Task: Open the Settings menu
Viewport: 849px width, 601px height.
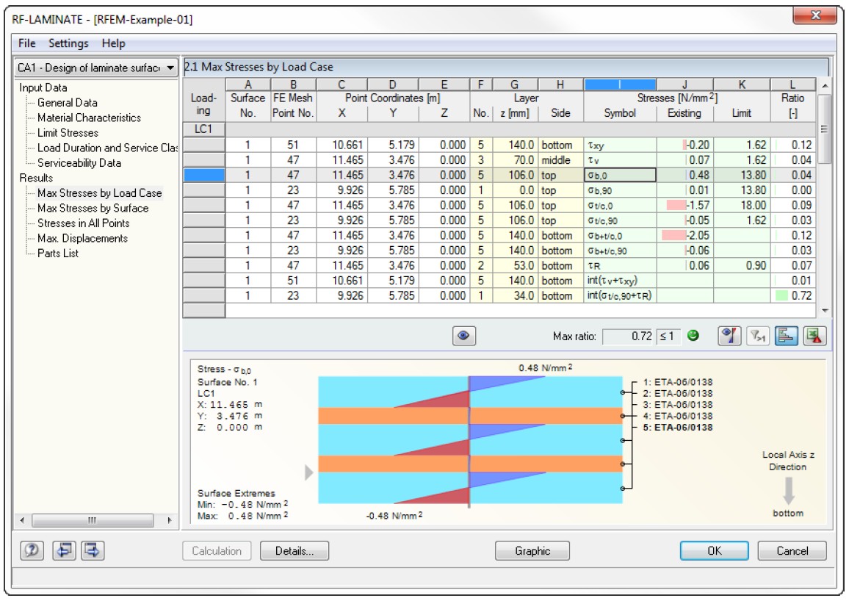Action: [x=68, y=43]
